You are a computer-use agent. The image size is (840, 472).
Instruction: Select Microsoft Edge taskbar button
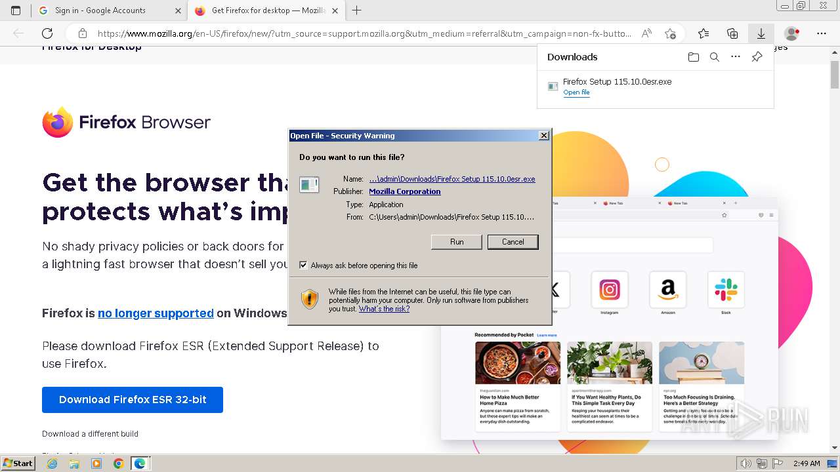tap(140, 463)
